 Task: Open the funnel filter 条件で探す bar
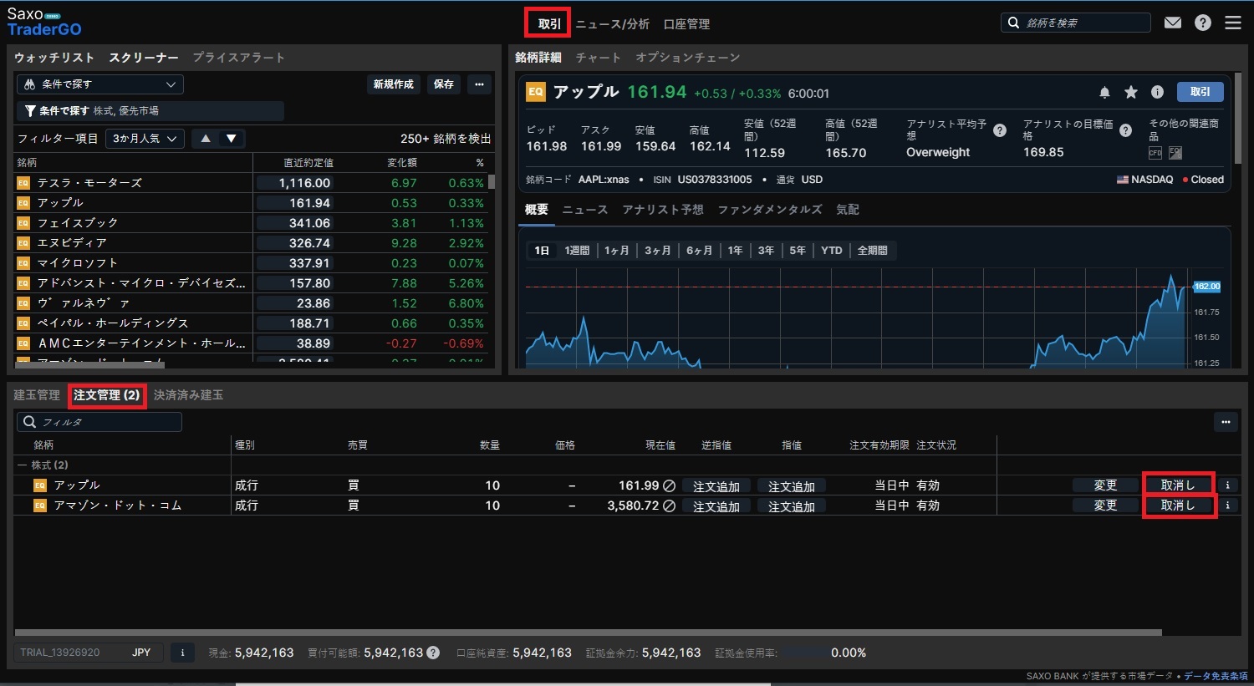click(x=150, y=111)
